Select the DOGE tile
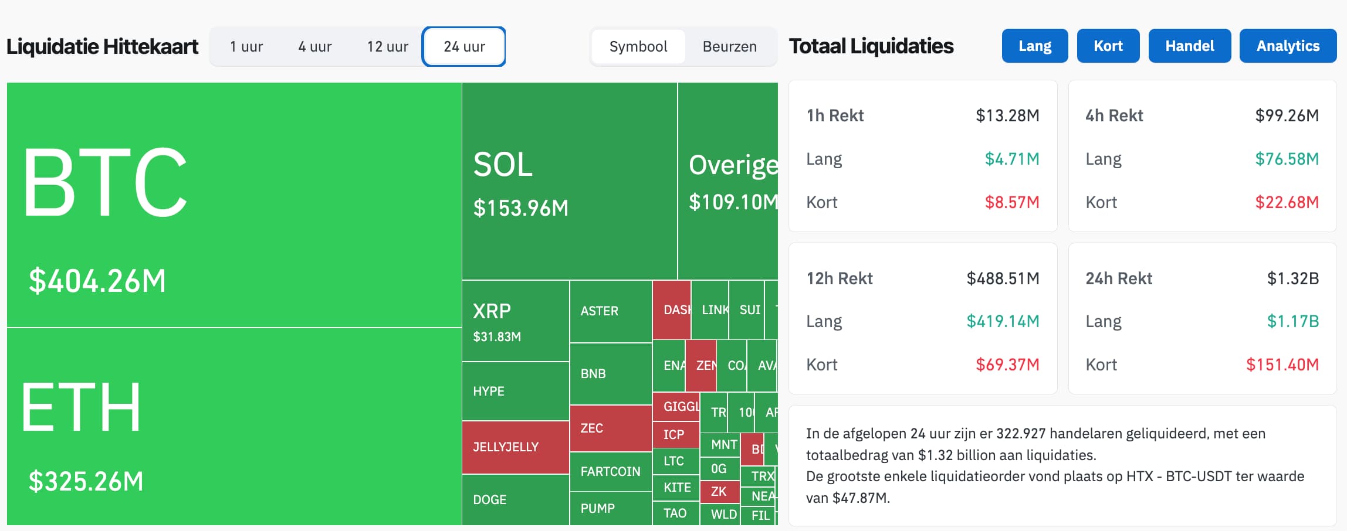 coord(515,499)
